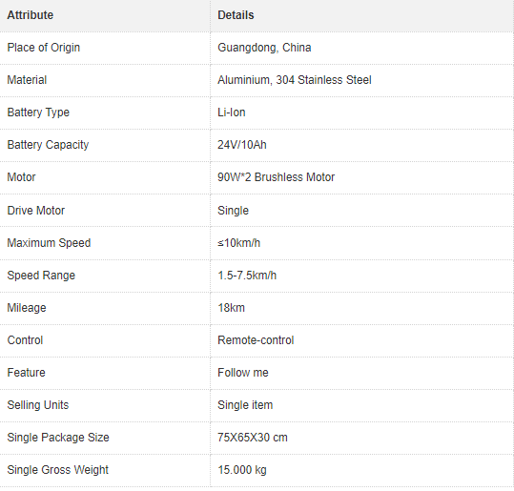Select the Battery Type row label
Image resolution: width=514 pixels, height=491 pixels.
pyautogui.click(x=38, y=113)
